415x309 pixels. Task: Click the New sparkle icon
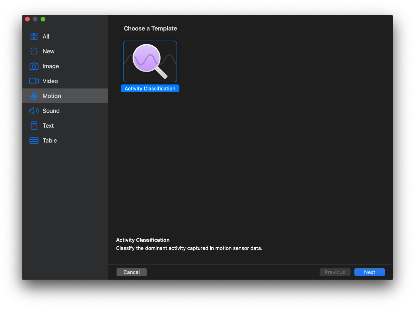[34, 51]
